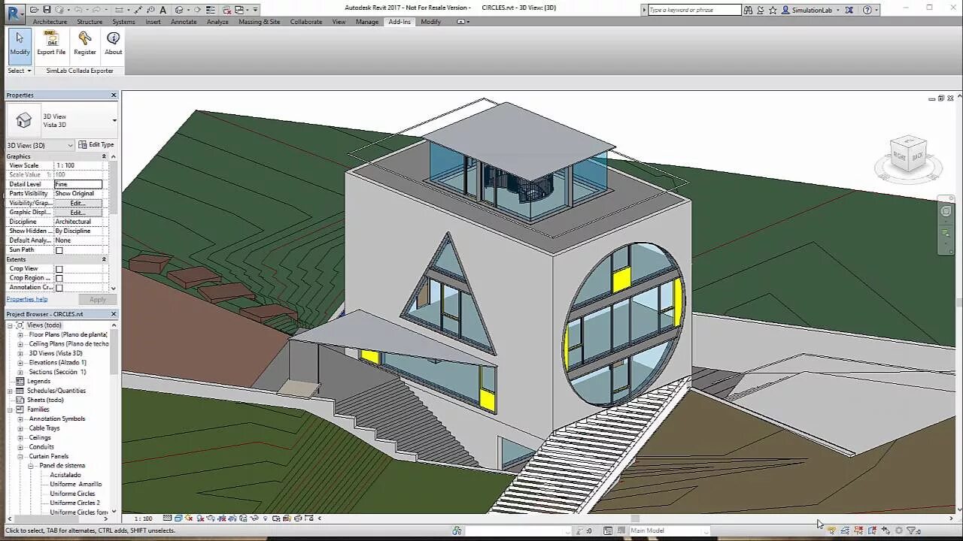The height and width of the screenshot is (541, 963).
Task: Expand the Floor Plans tree node
Action: click(x=20, y=334)
